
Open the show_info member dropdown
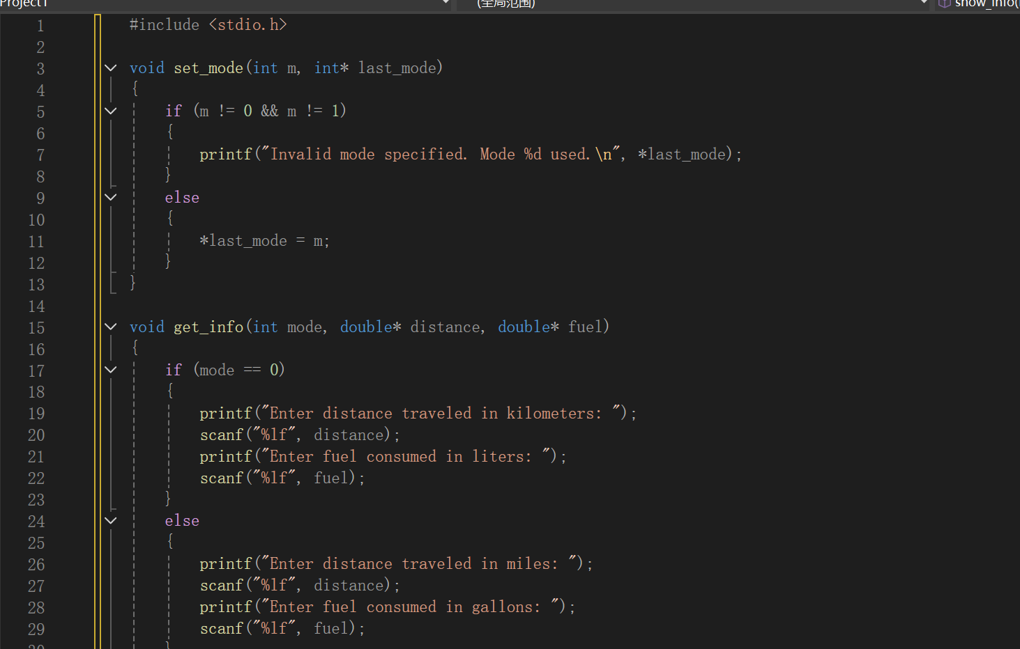977,3
